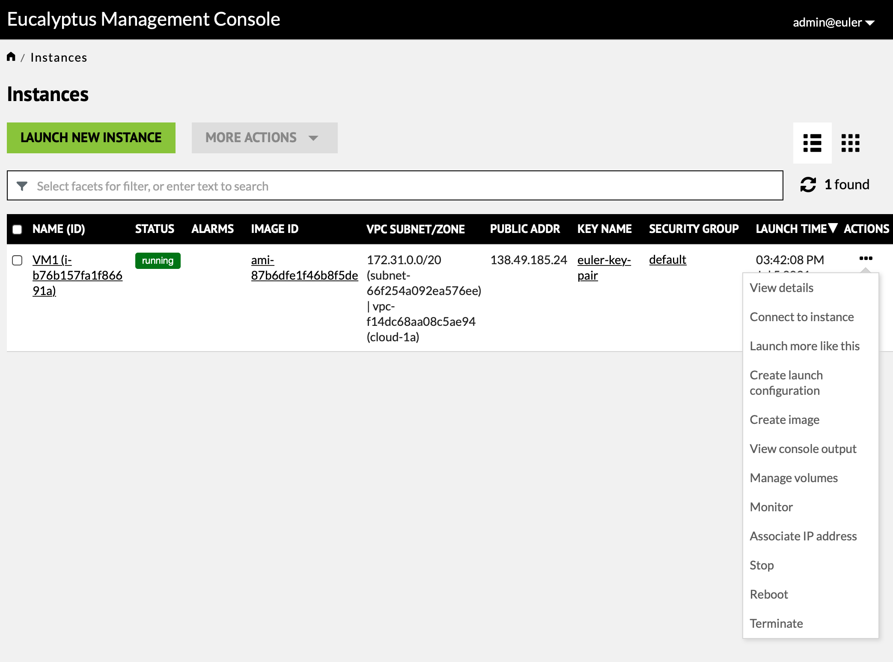The image size is (893, 662).
Task: Switch to tile grid view
Action: click(850, 143)
